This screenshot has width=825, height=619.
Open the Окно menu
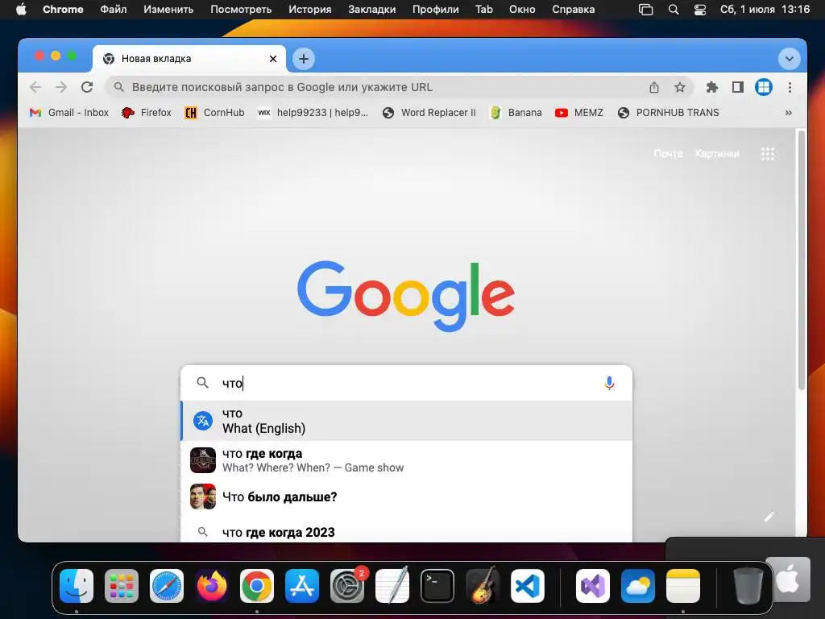coord(522,10)
